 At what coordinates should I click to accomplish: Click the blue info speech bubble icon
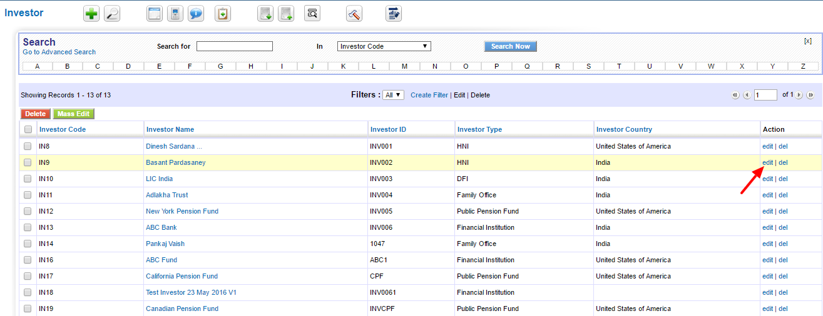coord(196,14)
